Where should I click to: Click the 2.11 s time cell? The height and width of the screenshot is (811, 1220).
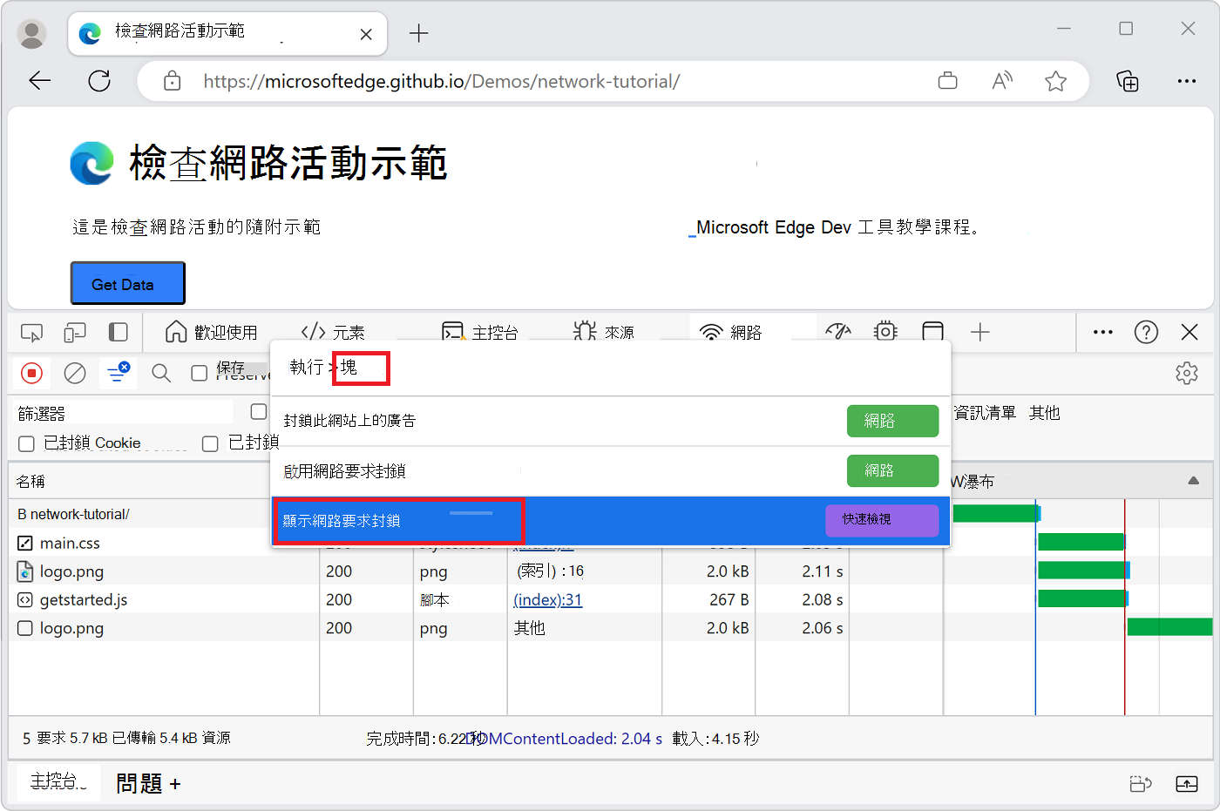(822, 571)
